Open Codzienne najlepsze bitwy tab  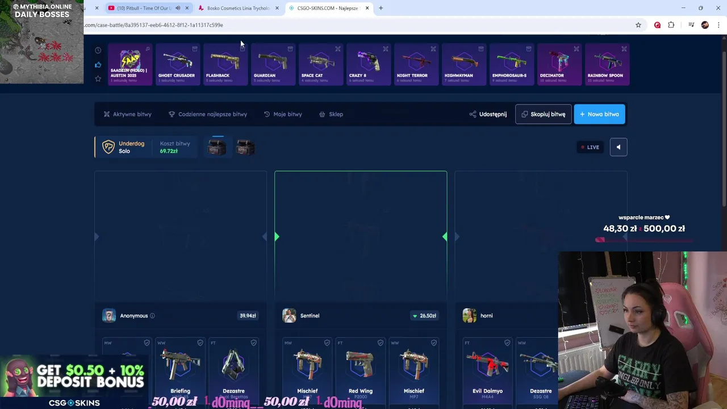pos(208,114)
